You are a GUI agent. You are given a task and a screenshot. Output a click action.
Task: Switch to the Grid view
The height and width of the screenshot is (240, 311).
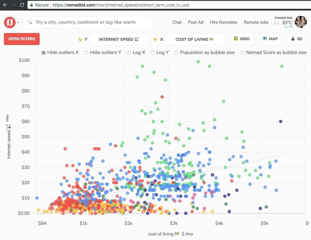pos(242,39)
